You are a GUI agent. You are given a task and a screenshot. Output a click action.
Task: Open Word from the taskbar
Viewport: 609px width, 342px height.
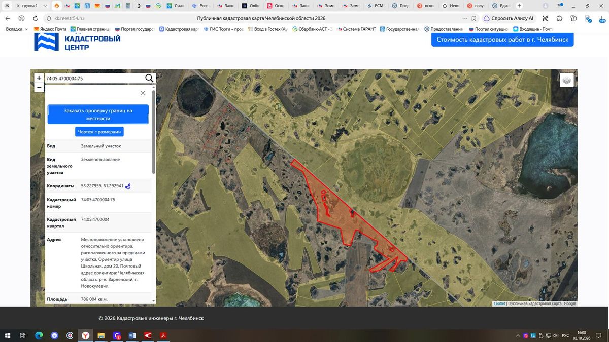tap(132, 335)
